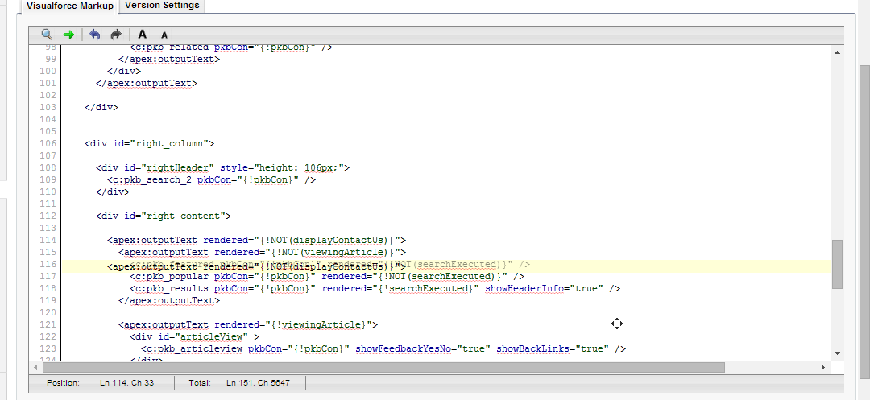Undo the last edit

click(95, 35)
